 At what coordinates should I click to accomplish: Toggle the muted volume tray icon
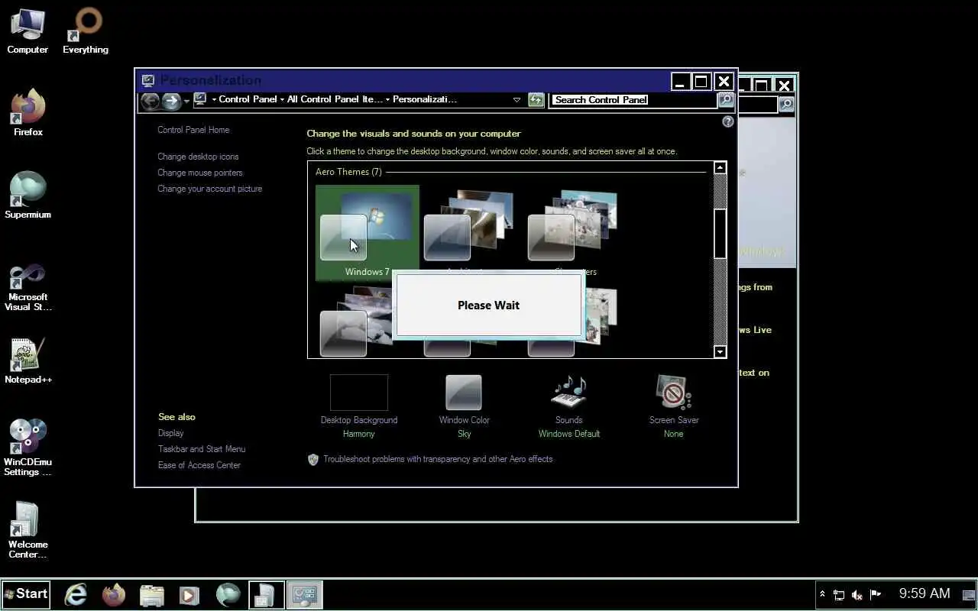(857, 594)
